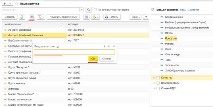Screen dimensions: 213x107
Task: Select Мебельный гарнитур (набор мебели) category
Action: (187, 28)
